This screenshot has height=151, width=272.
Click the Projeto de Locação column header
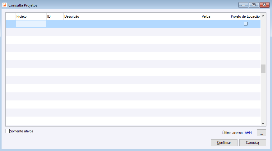(x=245, y=16)
